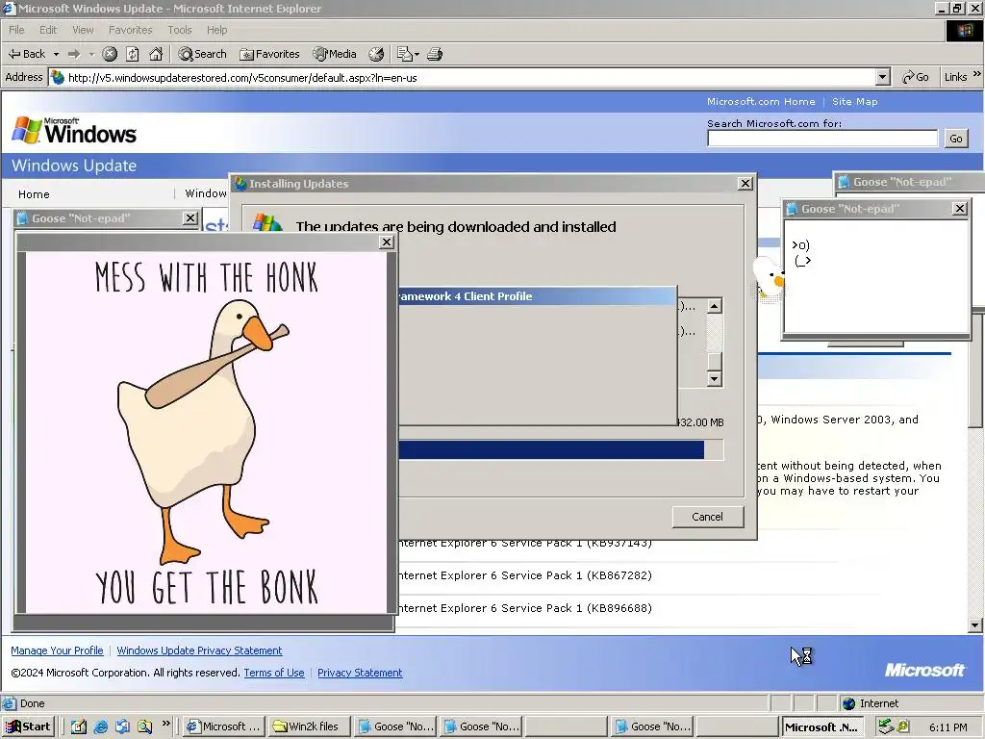Click the Stop loading icon

(110, 54)
